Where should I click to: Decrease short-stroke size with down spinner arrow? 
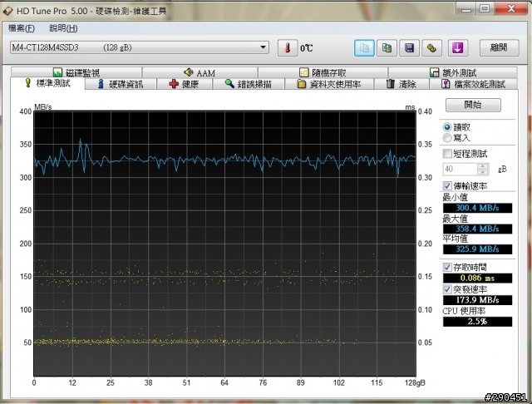483,172
